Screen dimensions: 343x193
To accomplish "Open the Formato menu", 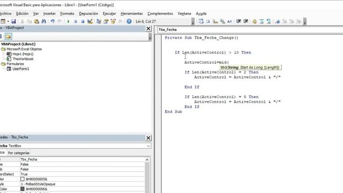I will tap(67, 13).
